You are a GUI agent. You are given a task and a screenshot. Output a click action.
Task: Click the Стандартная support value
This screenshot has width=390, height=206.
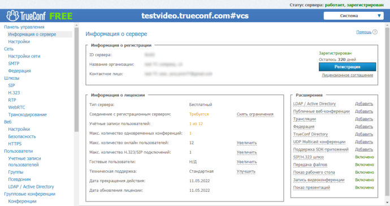coord(201,171)
